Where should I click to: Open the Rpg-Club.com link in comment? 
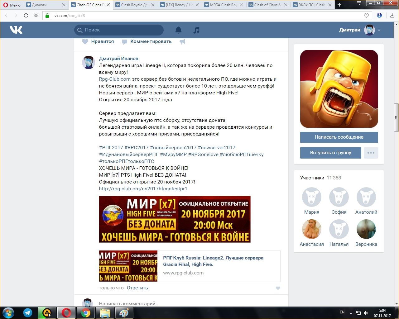coord(115,79)
